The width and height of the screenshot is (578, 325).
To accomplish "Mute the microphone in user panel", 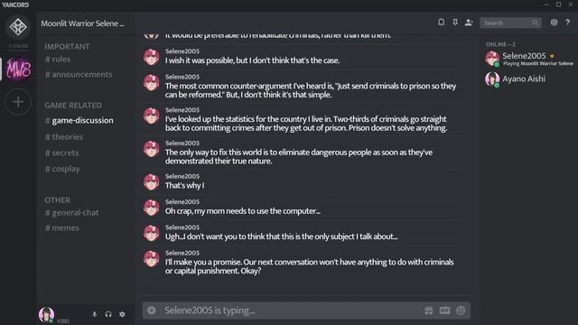I will coord(94,314).
